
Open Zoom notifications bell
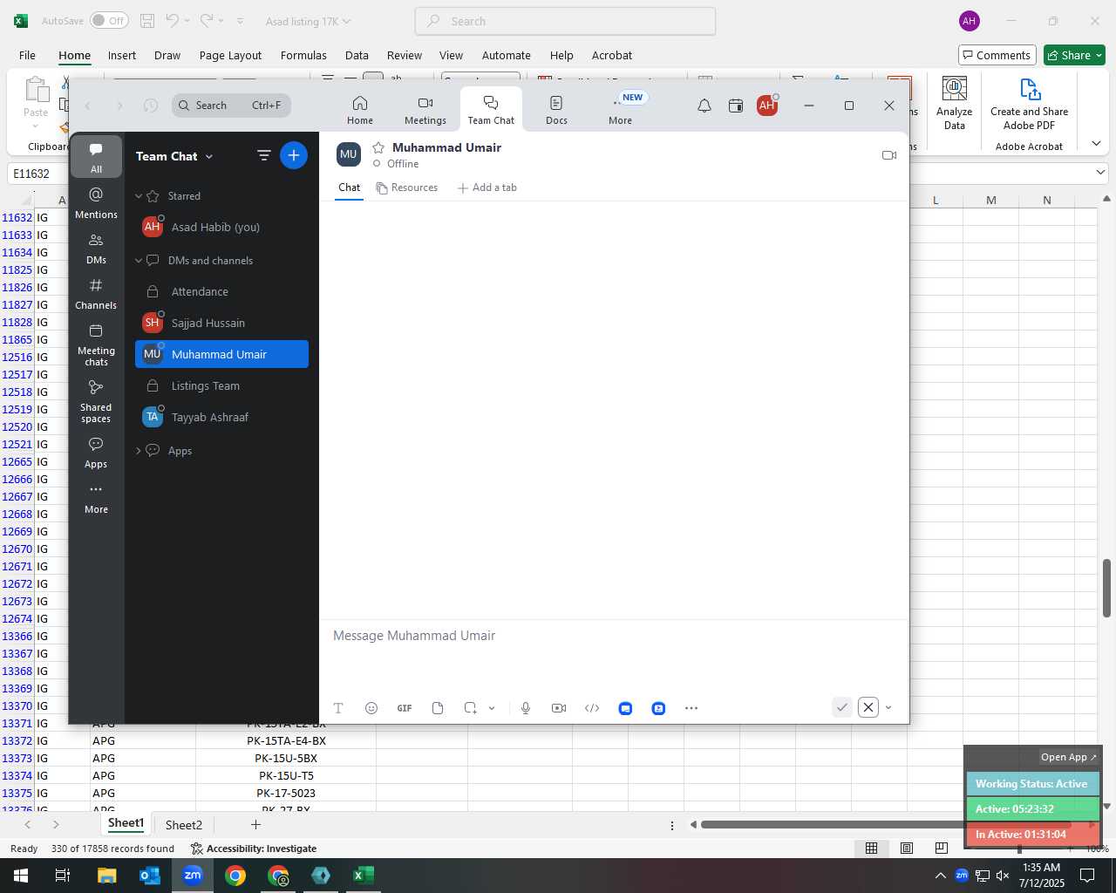(x=704, y=106)
